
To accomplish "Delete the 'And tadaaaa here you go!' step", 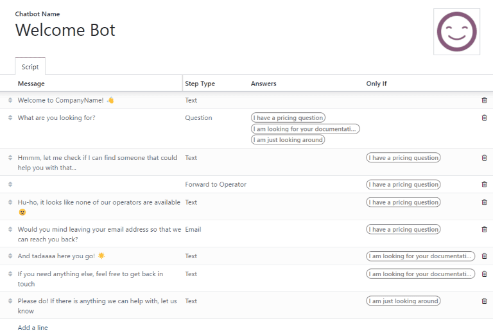I will coord(484,256).
